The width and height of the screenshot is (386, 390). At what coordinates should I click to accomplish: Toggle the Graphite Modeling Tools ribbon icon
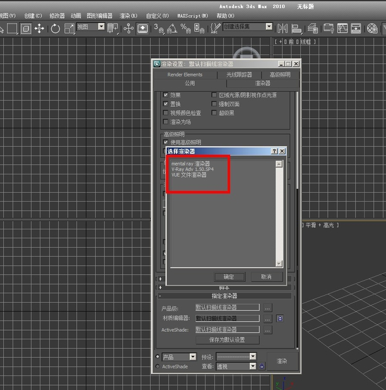point(329,28)
